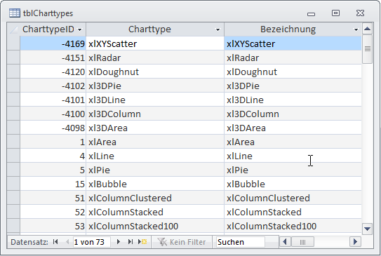This screenshot has height=256, width=381.
Task: Click the Charttype cell xlArea
Action: pos(155,142)
